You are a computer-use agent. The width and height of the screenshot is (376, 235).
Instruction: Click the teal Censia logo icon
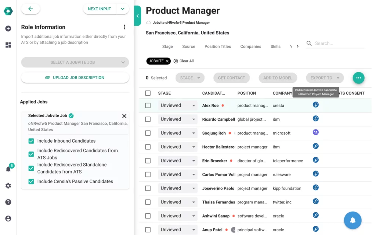click(8, 11)
